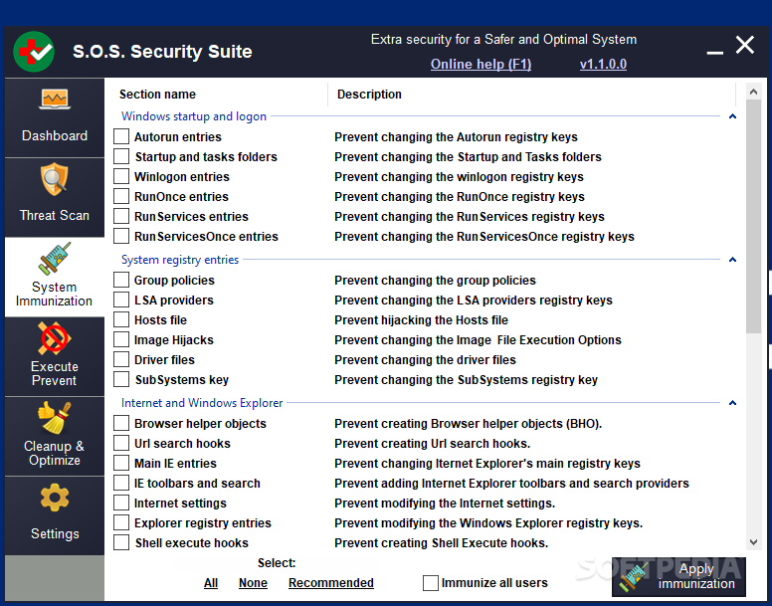Tick RunServicesOnce entries checkbox
The image size is (772, 606).
tap(121, 236)
